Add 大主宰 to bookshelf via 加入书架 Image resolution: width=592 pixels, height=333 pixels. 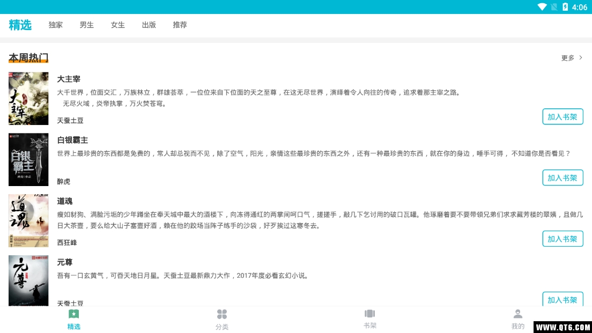[563, 116]
